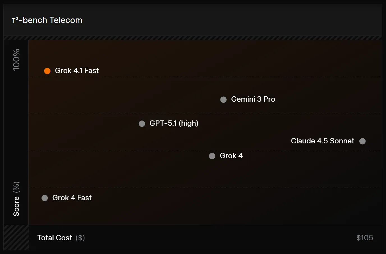Screen dimensions: 386x254
Task: Click the hatched divider strip below the title
Action: [x=192, y=38]
